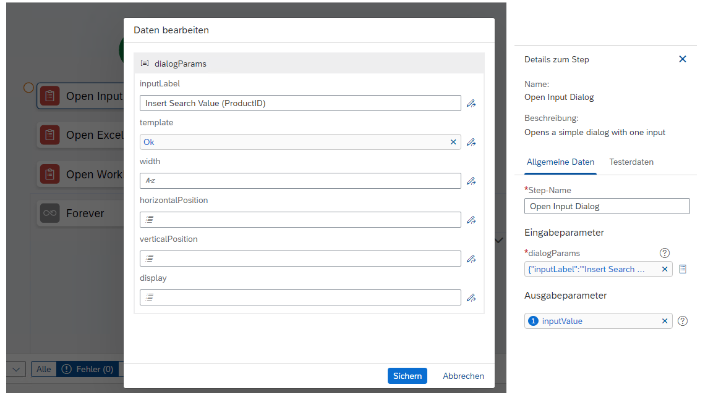Open expression editor for template field
This screenshot has width=708, height=398.
471,142
